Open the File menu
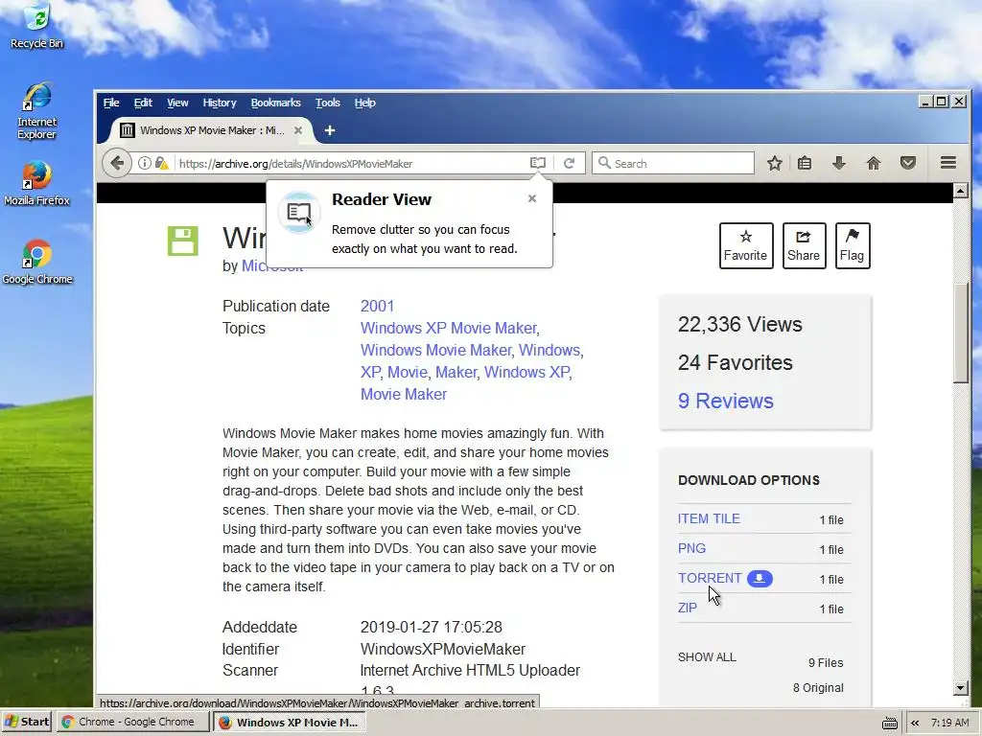The width and height of the screenshot is (982, 736). pyautogui.click(x=111, y=103)
